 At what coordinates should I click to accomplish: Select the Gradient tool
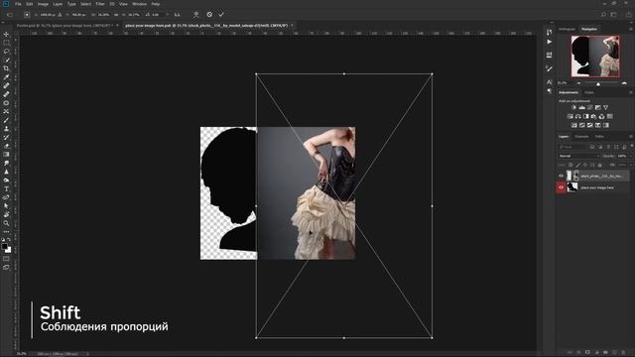pyautogui.click(x=6, y=155)
